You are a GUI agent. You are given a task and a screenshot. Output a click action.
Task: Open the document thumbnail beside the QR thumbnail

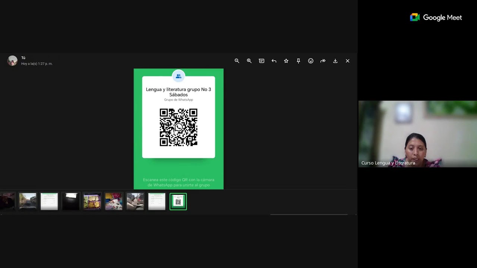(157, 201)
